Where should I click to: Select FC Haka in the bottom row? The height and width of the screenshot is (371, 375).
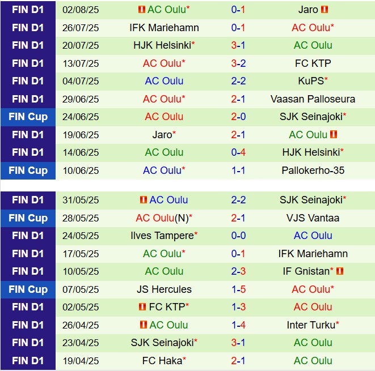point(162,361)
